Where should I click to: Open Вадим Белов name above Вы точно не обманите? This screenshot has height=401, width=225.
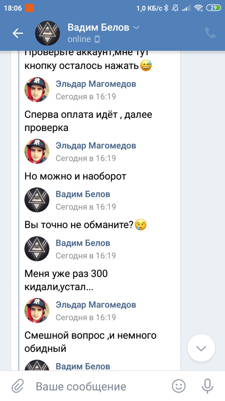click(83, 194)
